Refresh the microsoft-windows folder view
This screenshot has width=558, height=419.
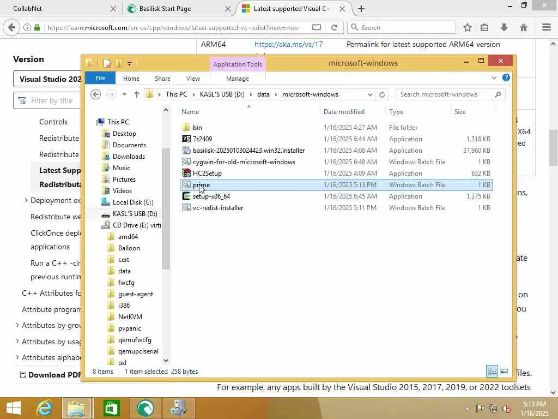(382, 94)
